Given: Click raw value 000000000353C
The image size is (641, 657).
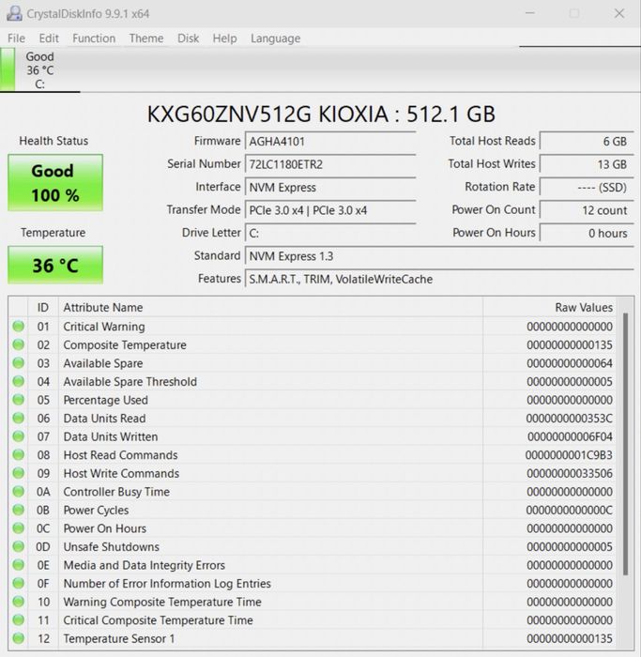Looking at the screenshot, I should [x=570, y=419].
